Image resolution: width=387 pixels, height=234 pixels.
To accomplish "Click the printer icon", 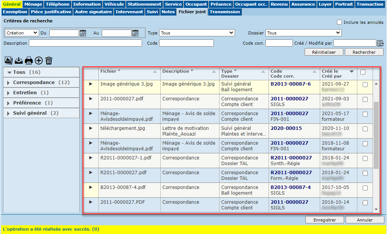I will tap(29, 61).
